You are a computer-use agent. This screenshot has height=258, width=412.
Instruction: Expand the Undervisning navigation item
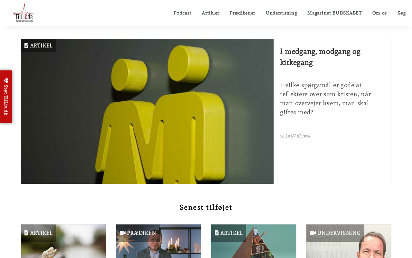[x=281, y=13]
